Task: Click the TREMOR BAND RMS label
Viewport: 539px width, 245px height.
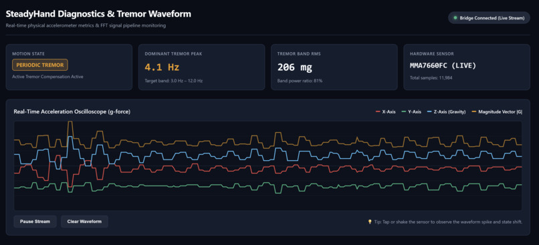Action: [300, 53]
